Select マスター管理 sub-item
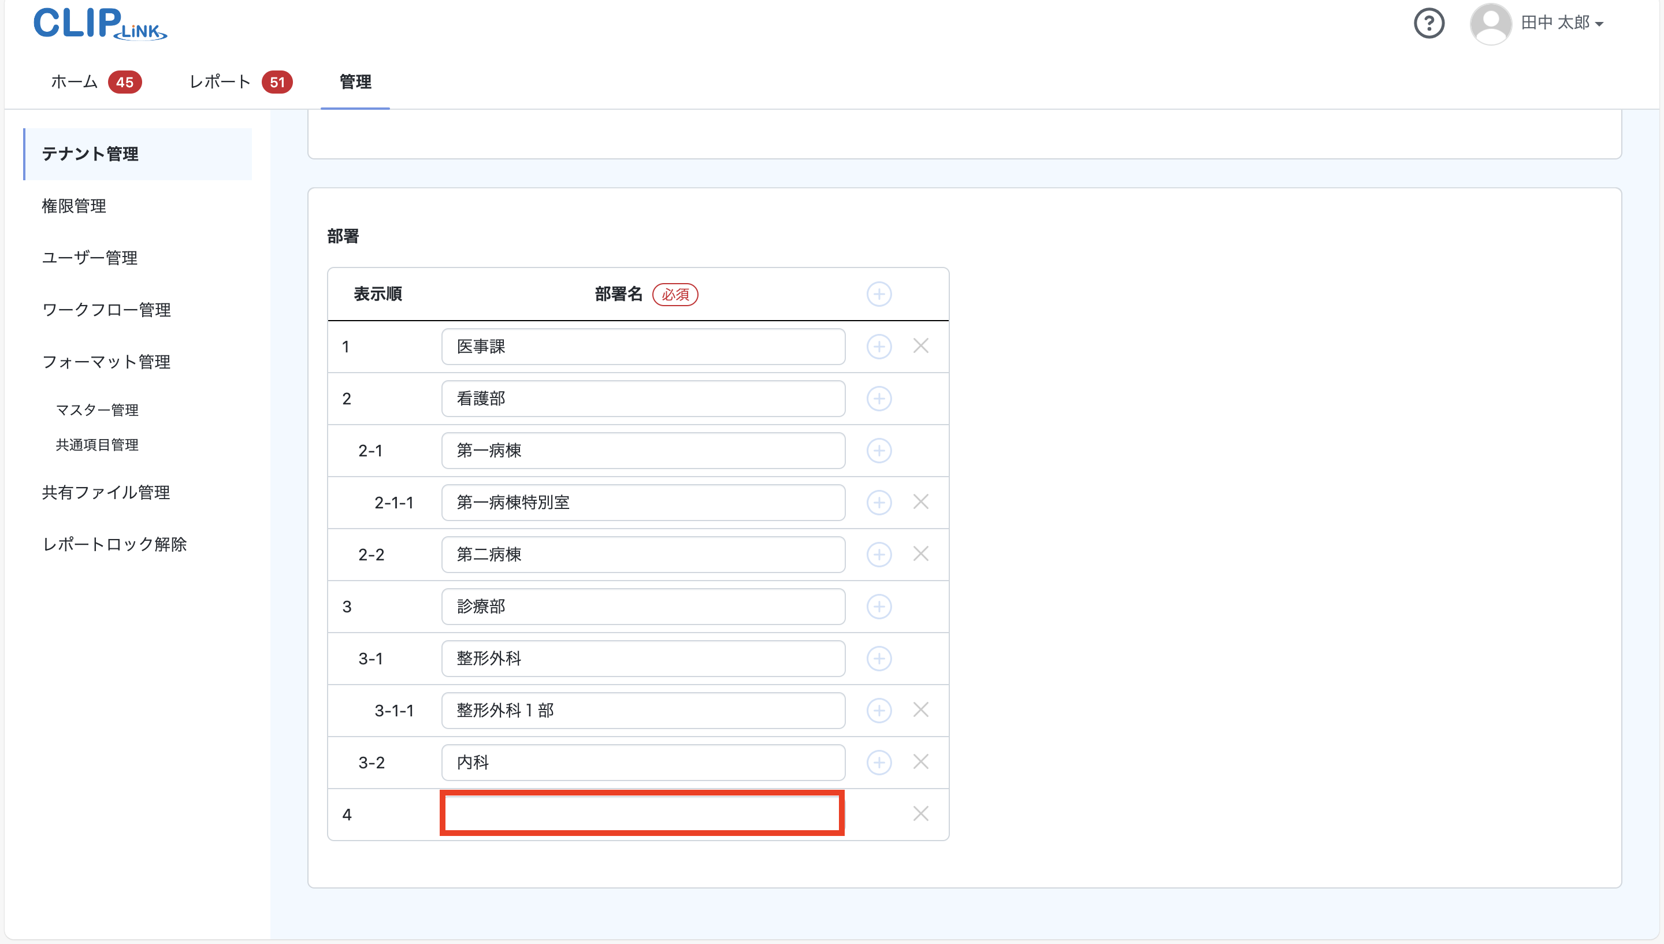Image resolution: width=1664 pixels, height=944 pixels. click(x=97, y=410)
